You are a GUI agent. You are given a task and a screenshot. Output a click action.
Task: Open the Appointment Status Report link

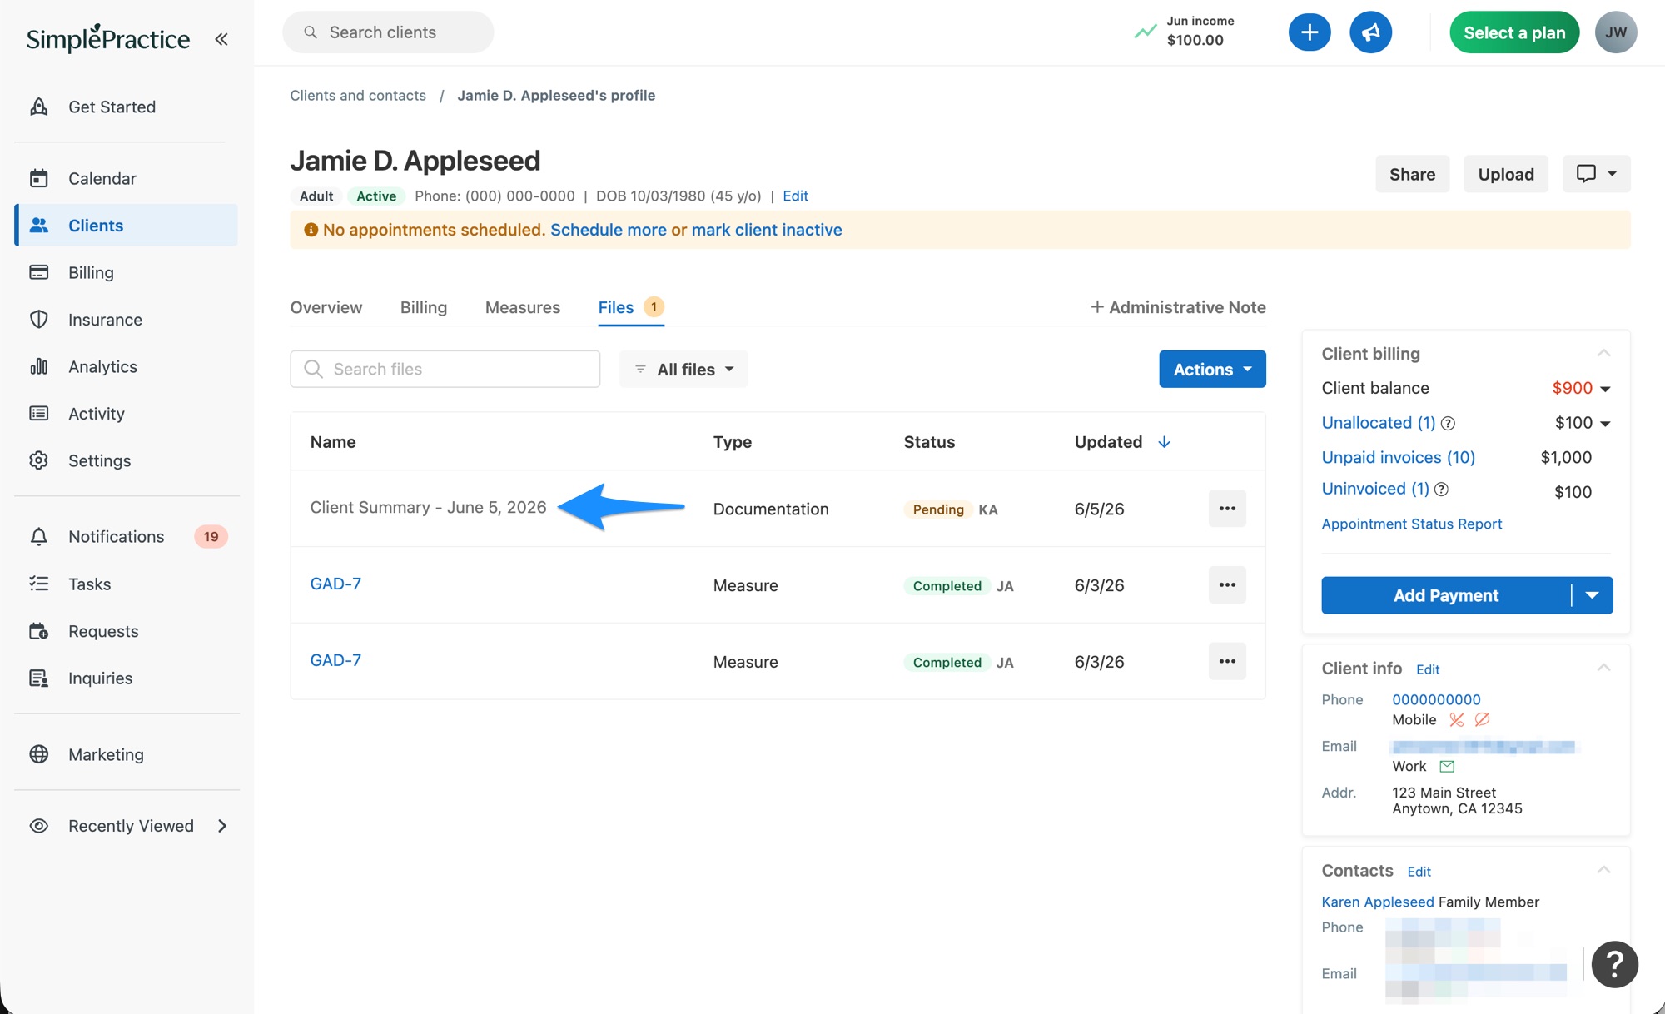coord(1412,524)
